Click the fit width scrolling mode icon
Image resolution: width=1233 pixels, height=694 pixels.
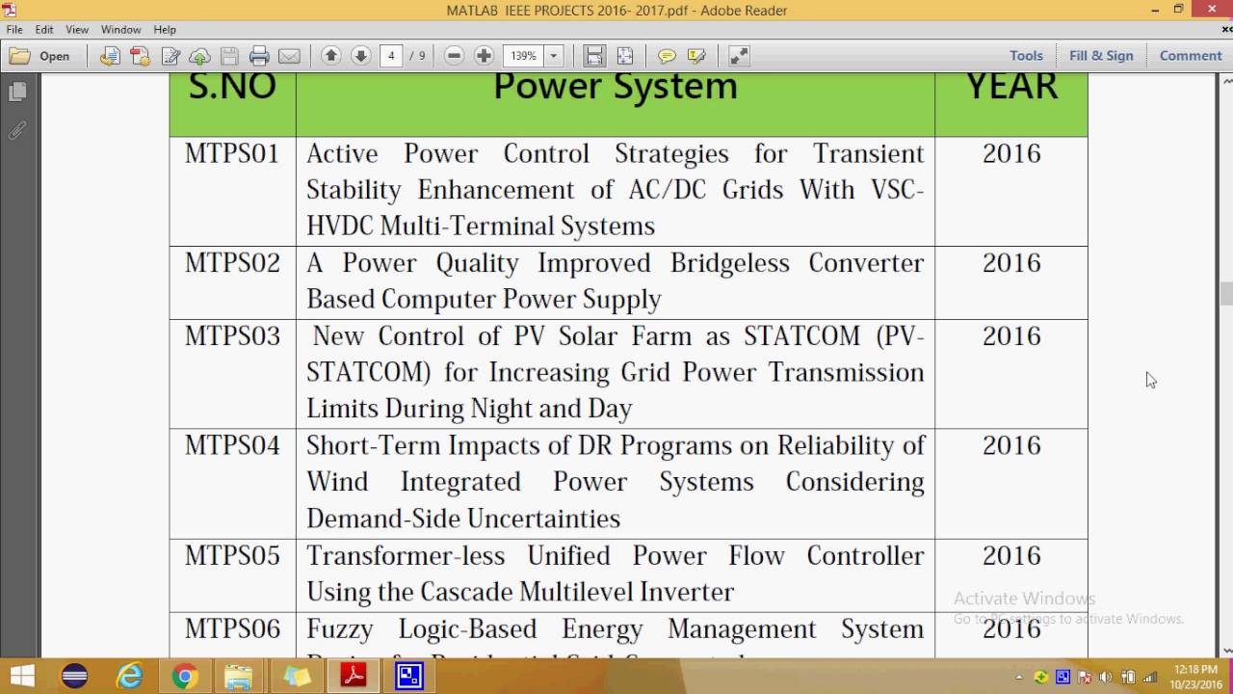(594, 56)
